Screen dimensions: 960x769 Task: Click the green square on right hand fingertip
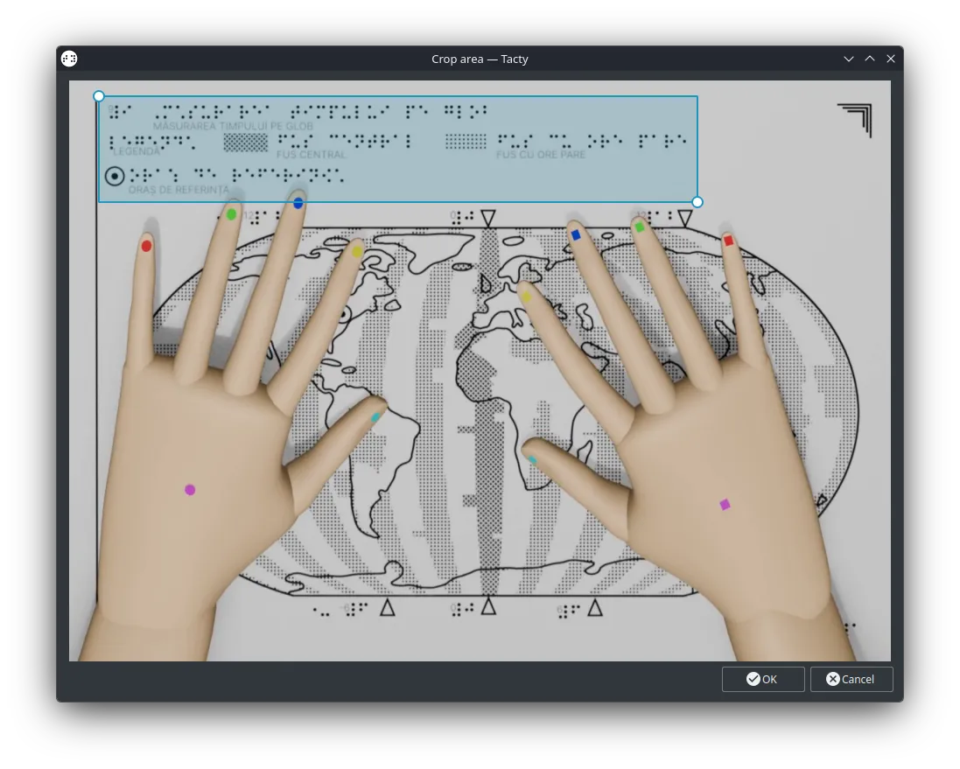click(639, 227)
